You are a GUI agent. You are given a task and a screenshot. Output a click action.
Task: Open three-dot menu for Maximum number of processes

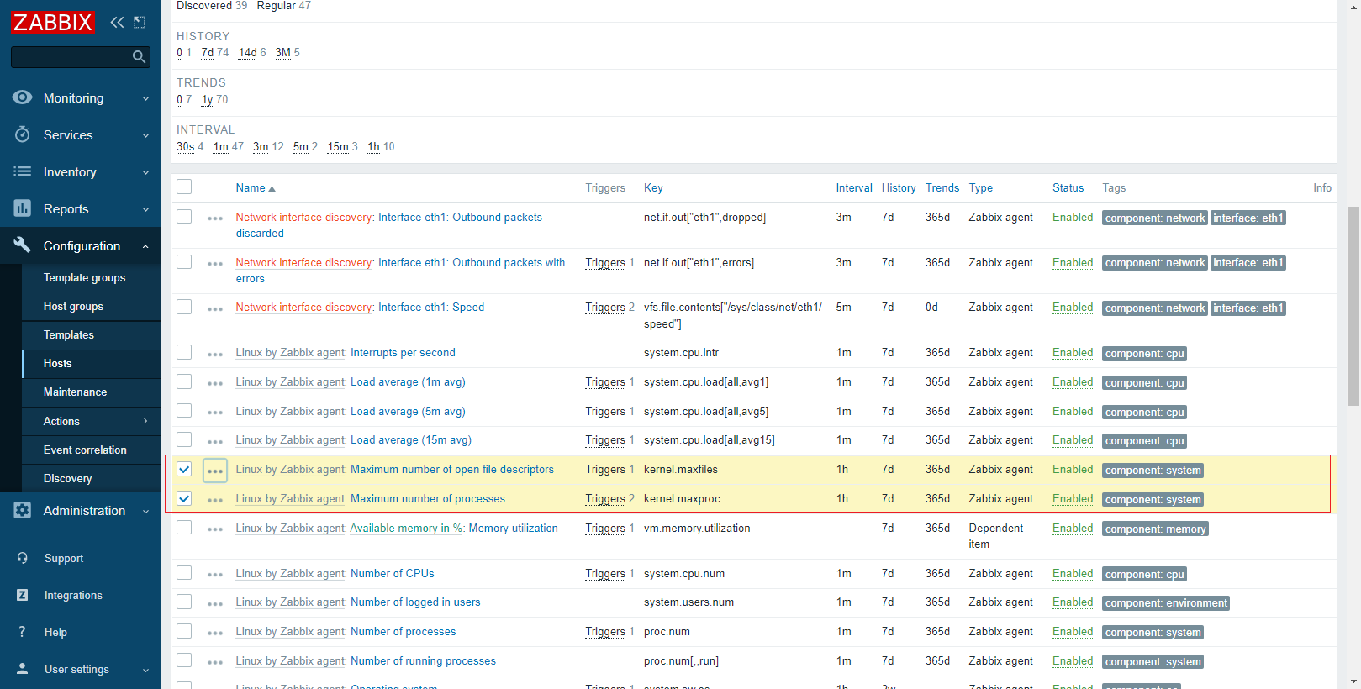click(215, 500)
